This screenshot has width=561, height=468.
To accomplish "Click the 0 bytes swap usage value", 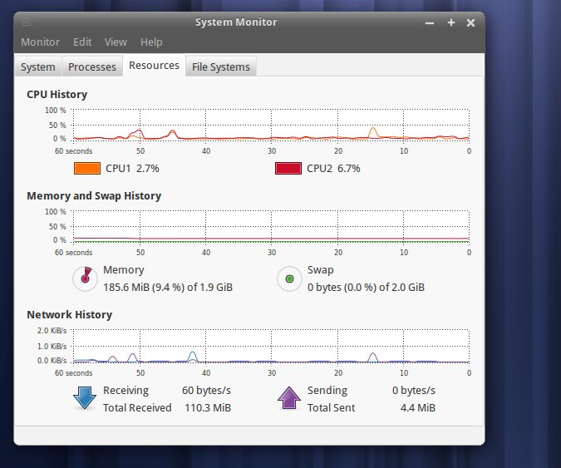I will tap(366, 288).
